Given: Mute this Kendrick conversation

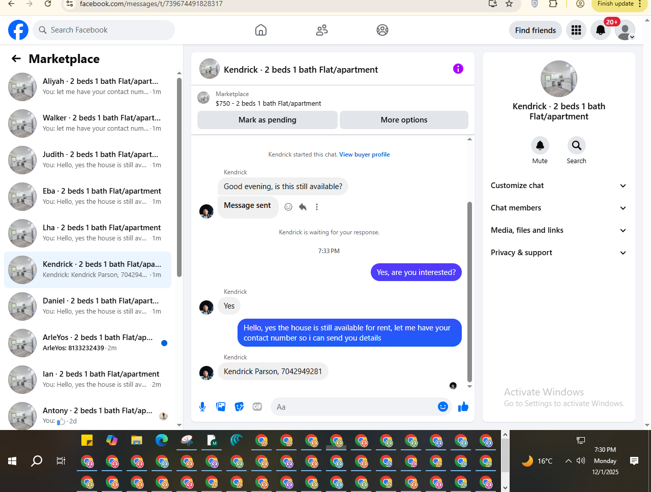Looking at the screenshot, I should click(540, 146).
